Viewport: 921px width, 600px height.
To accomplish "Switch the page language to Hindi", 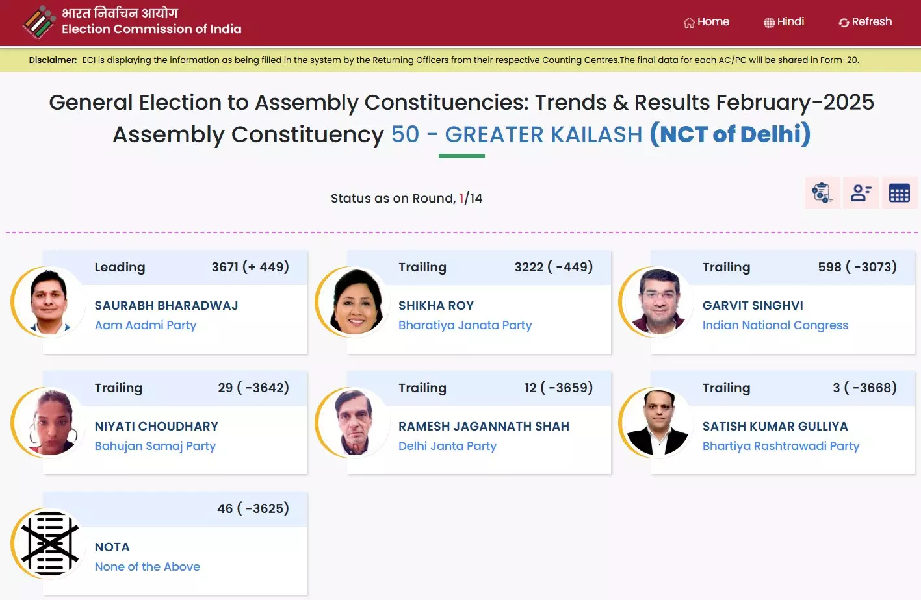I will tap(784, 22).
